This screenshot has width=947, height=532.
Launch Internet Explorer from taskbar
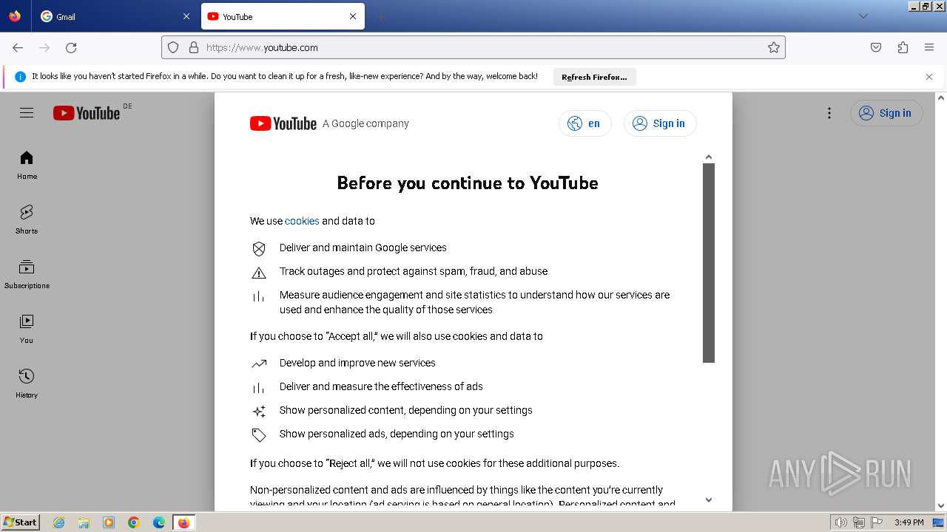click(x=59, y=522)
